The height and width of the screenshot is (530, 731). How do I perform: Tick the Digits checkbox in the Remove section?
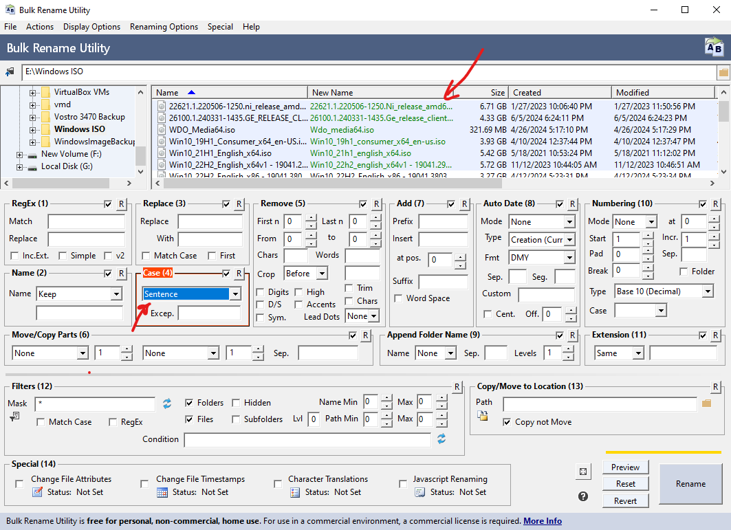click(260, 292)
